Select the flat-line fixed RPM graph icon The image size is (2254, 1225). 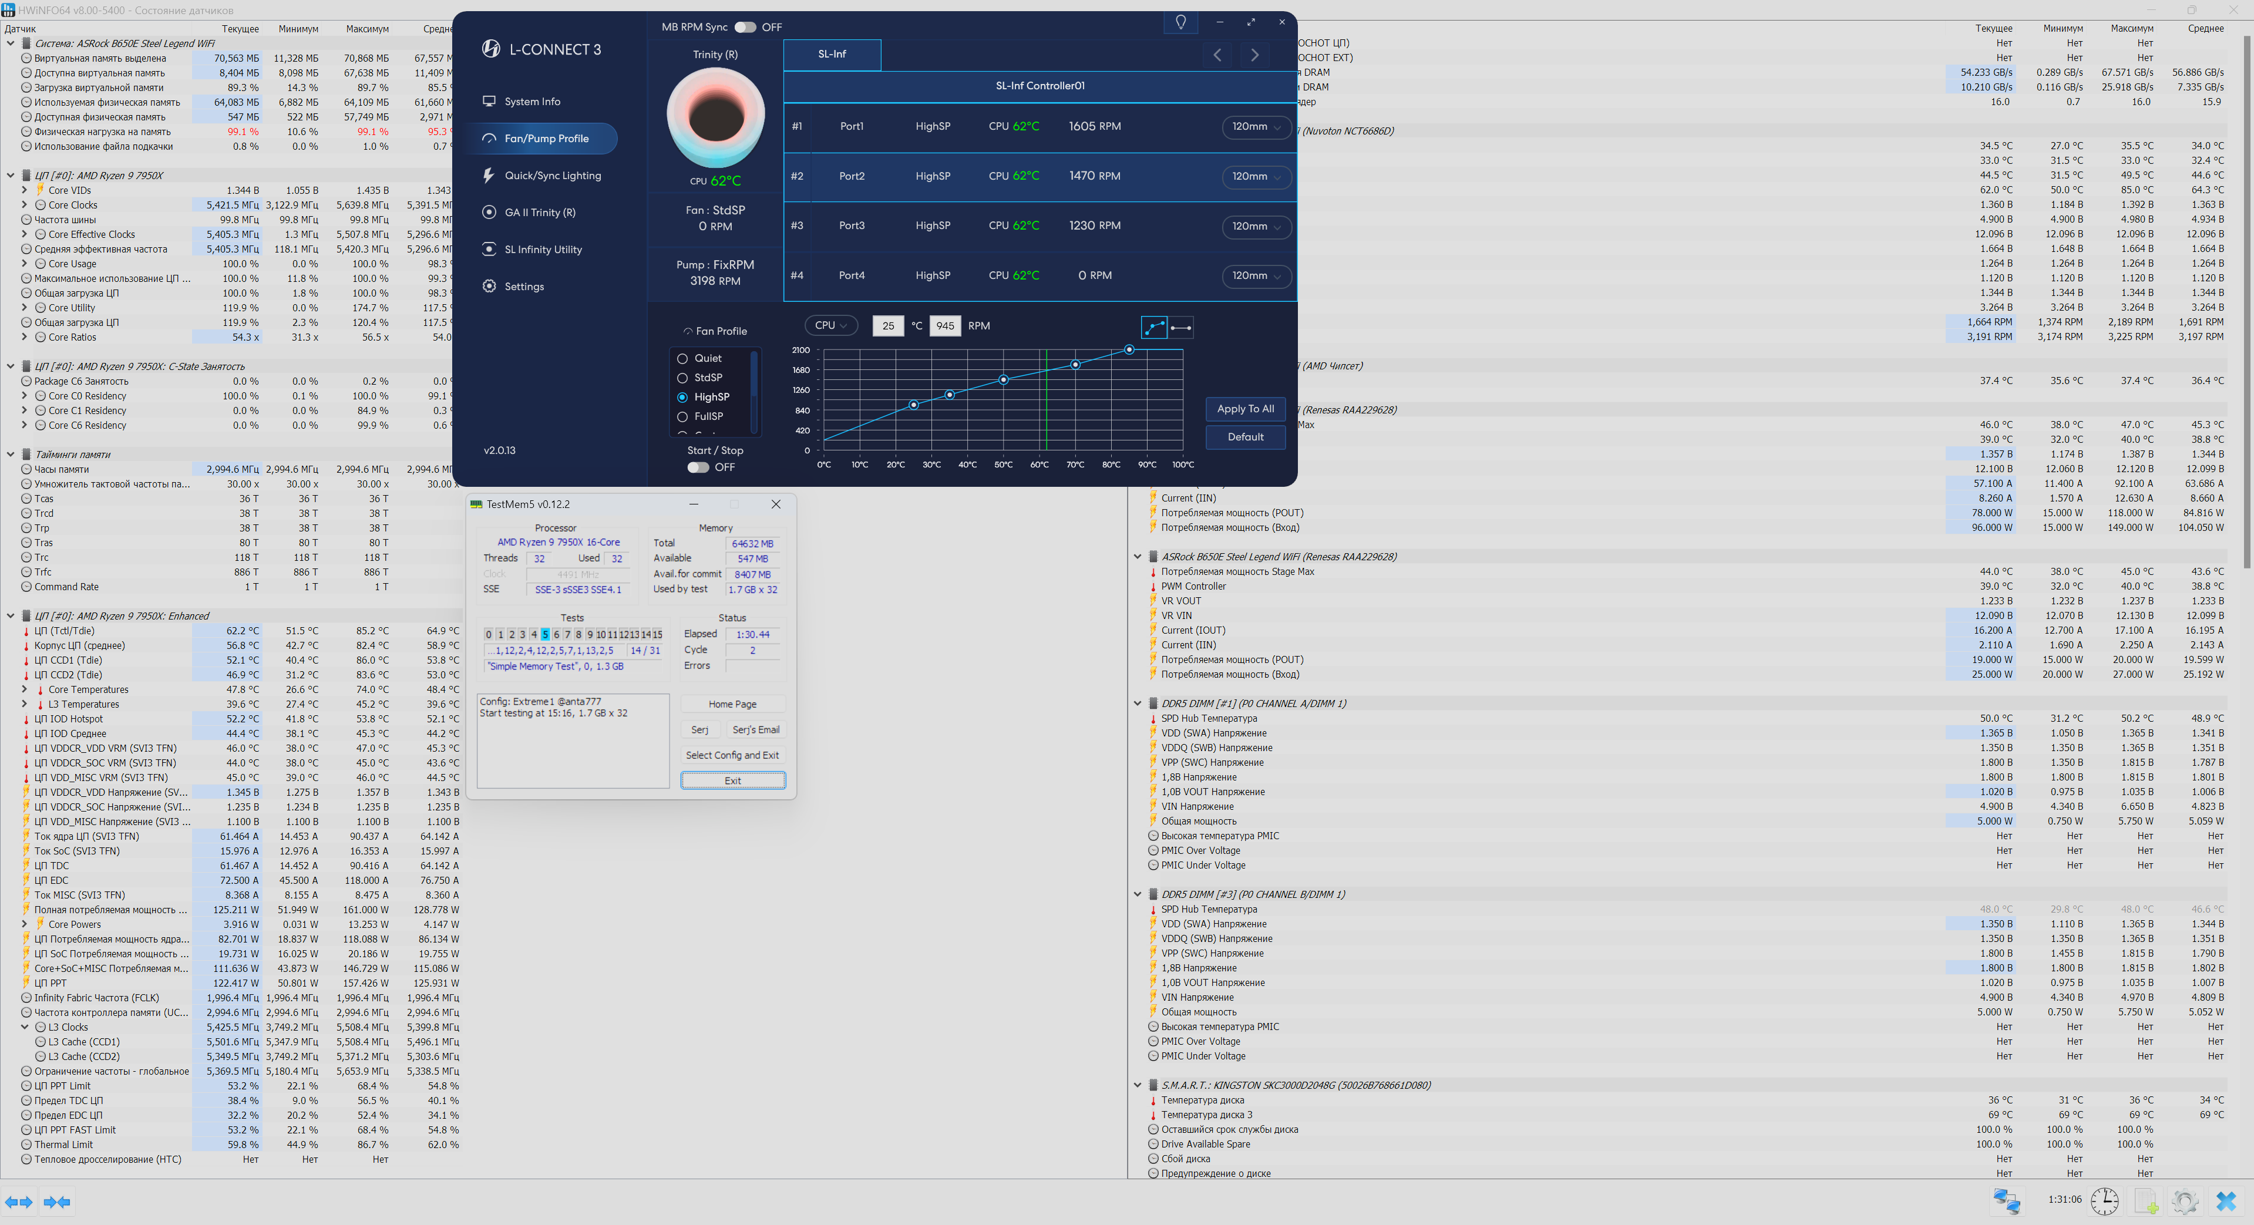click(1180, 327)
